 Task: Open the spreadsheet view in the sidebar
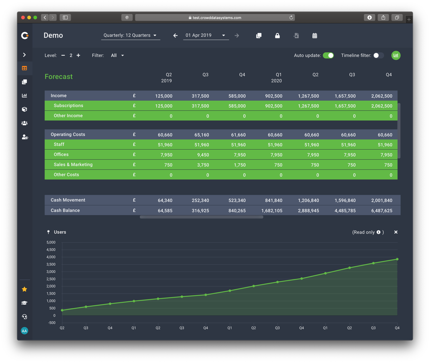[x=25, y=68]
